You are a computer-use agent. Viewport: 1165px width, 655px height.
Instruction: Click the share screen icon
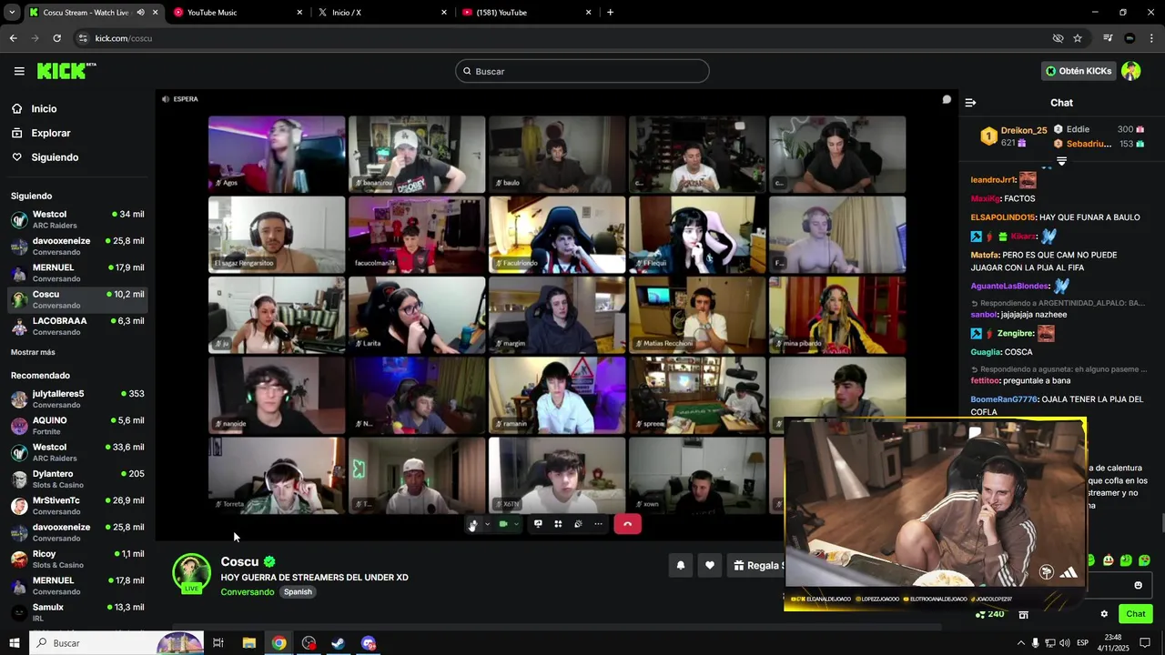tap(538, 524)
